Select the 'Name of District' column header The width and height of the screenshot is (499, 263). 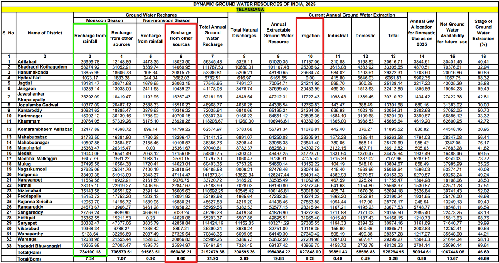[x=45, y=33]
